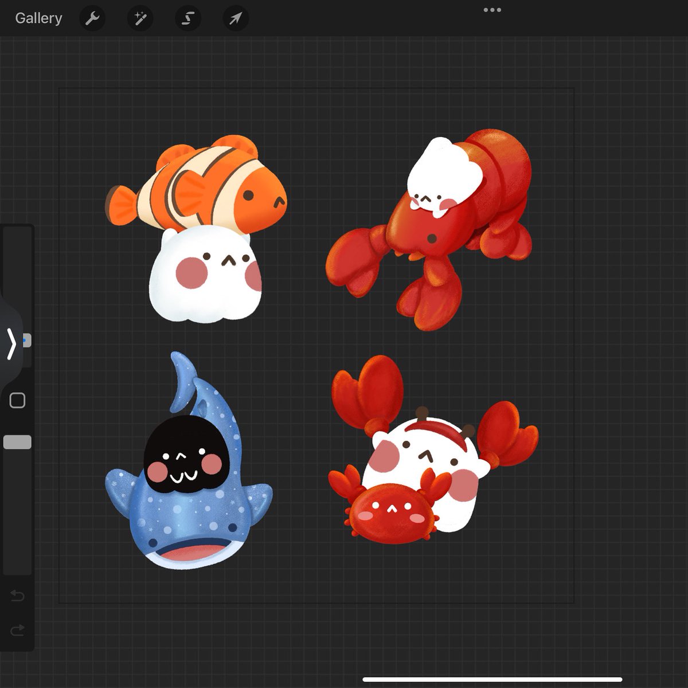Tap the square modifier button on sidebar
The image size is (688, 688).
click(x=17, y=400)
